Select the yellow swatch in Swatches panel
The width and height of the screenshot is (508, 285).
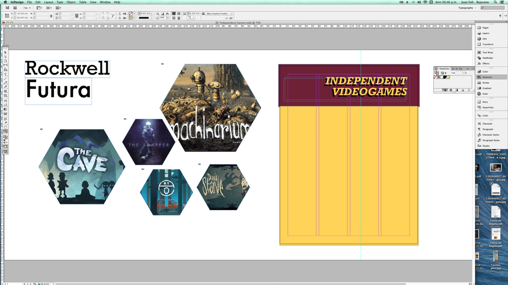(448, 78)
